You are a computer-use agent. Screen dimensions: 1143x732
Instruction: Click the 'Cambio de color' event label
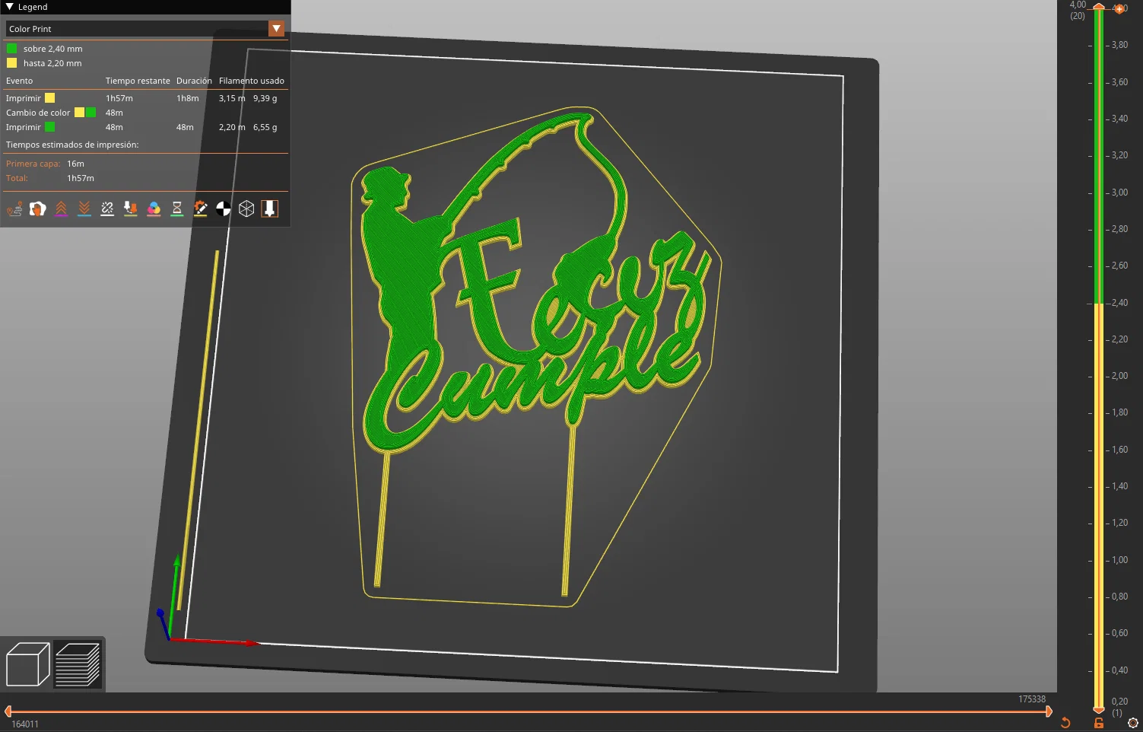[38, 113]
